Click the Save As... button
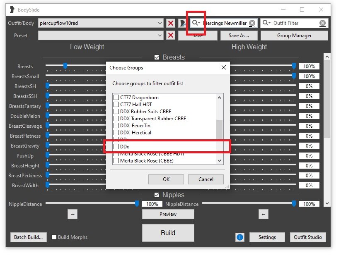 pyautogui.click(x=239, y=36)
